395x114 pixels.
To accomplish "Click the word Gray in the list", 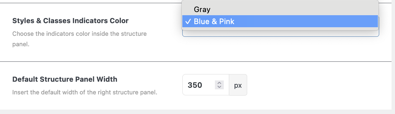I will click(x=202, y=9).
